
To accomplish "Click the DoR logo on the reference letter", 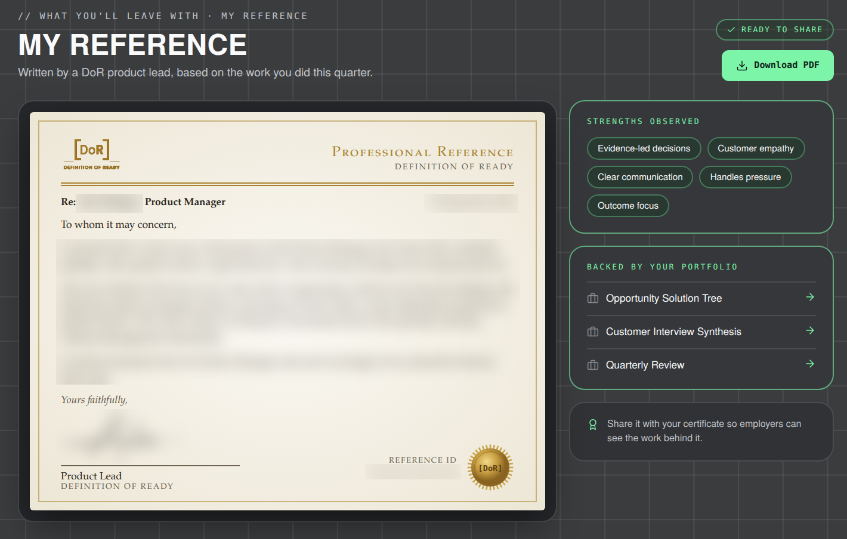I will 92,154.
